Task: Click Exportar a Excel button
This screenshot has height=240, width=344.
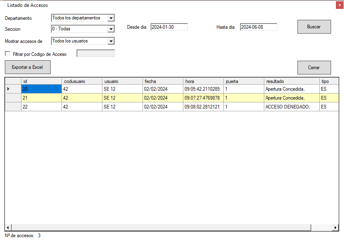Action: [x=28, y=67]
